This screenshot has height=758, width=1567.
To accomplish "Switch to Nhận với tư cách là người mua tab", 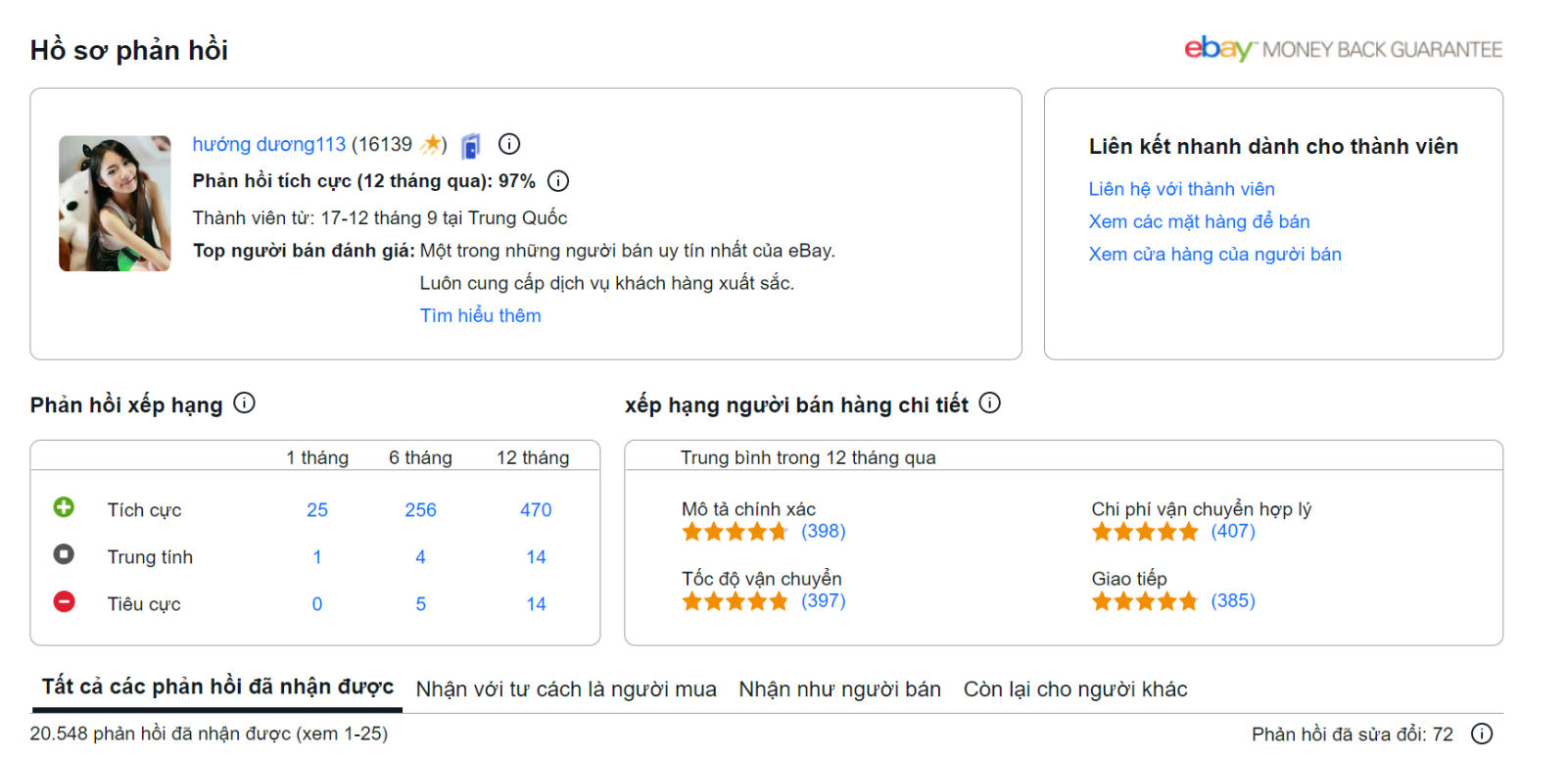I will point(566,689).
